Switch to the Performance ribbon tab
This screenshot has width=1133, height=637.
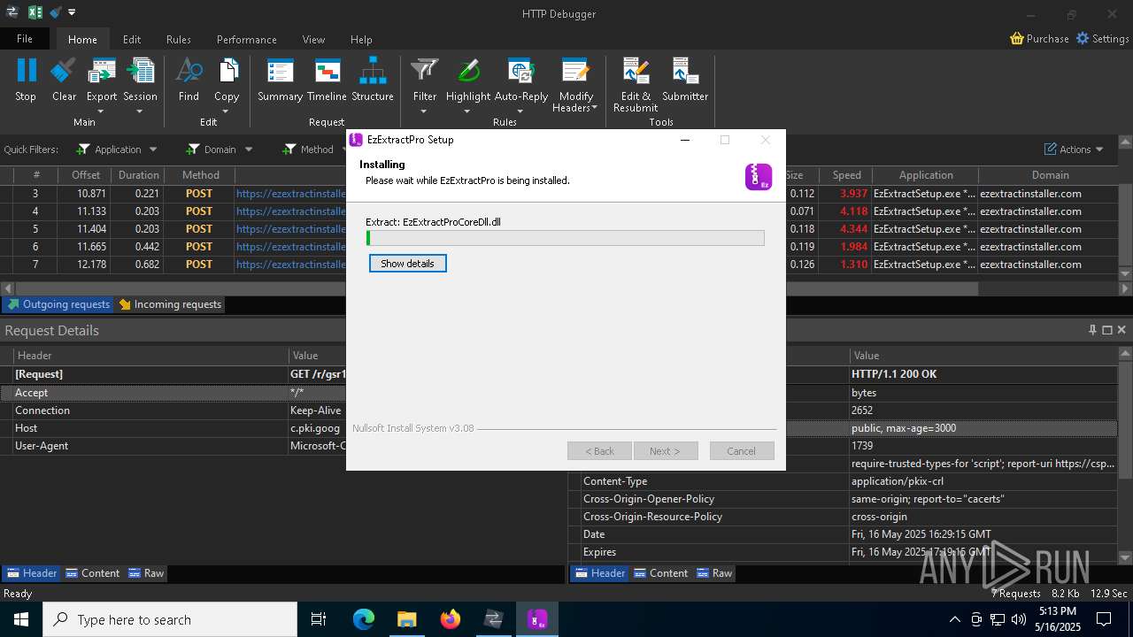tap(247, 39)
